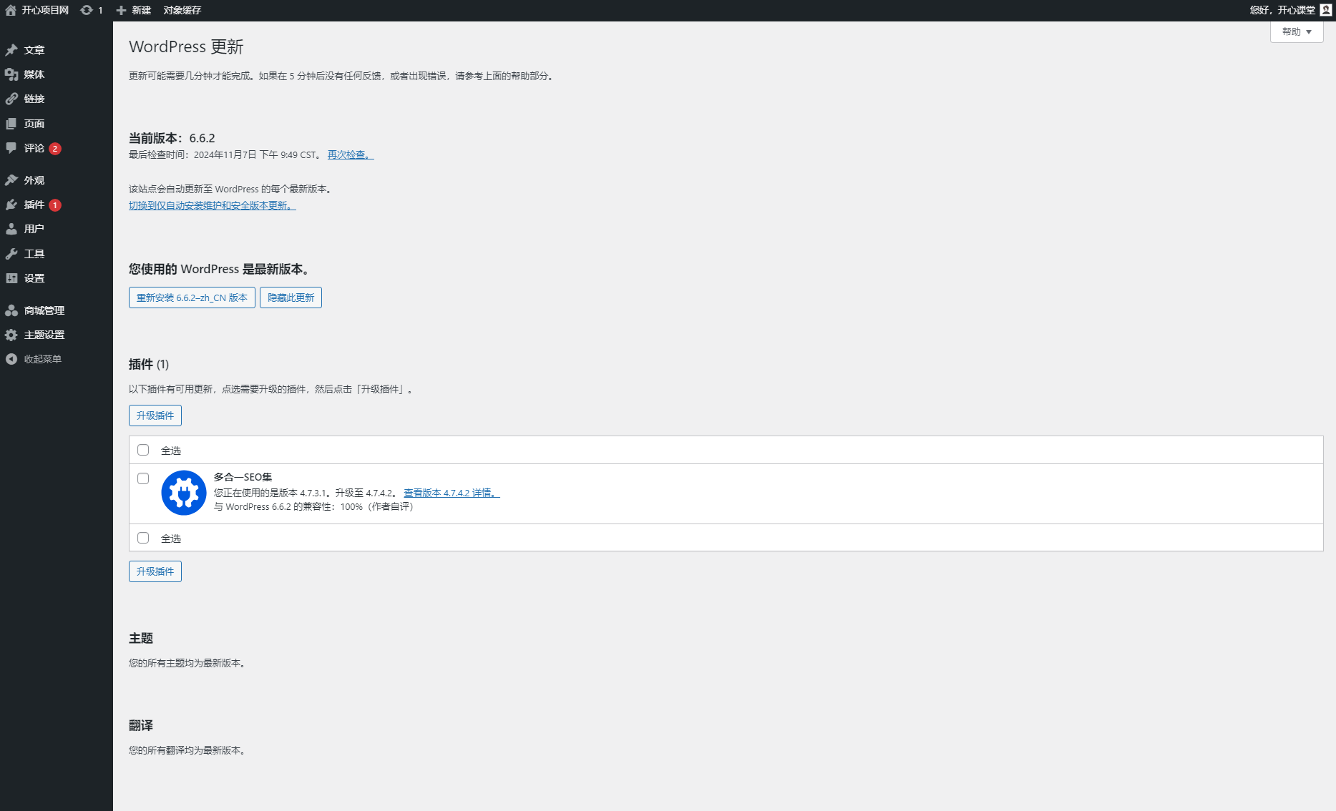Open the 媒体 media library icon
Viewport: 1336px width, 811px height.
[x=11, y=74]
